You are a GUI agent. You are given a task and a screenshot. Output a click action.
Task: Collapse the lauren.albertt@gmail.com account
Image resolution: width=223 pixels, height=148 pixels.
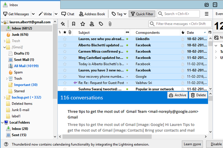pyautogui.click(x=2, y=22)
